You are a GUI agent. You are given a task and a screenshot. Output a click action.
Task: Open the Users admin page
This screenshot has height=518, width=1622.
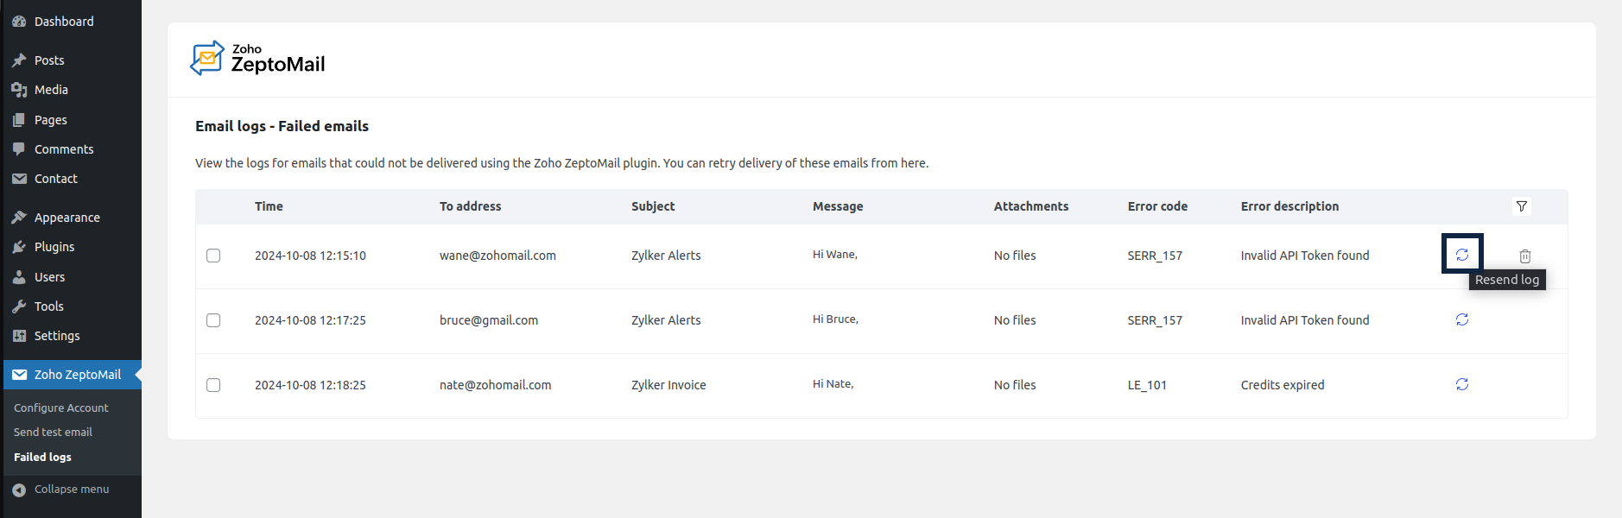(x=49, y=277)
